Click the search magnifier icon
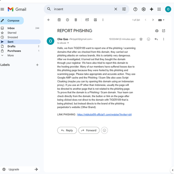 tap(49, 9)
